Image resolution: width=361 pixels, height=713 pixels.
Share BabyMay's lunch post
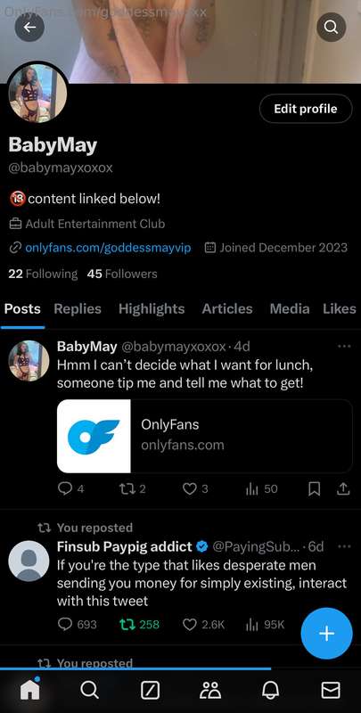coord(343,489)
